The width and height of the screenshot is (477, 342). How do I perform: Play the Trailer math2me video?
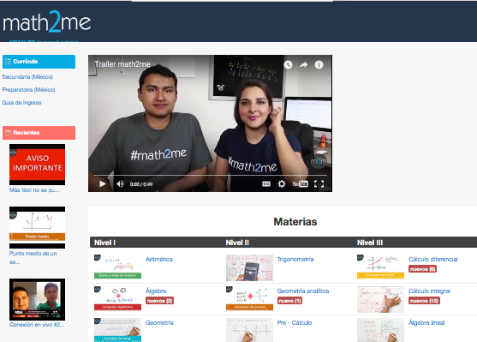pos(103,183)
